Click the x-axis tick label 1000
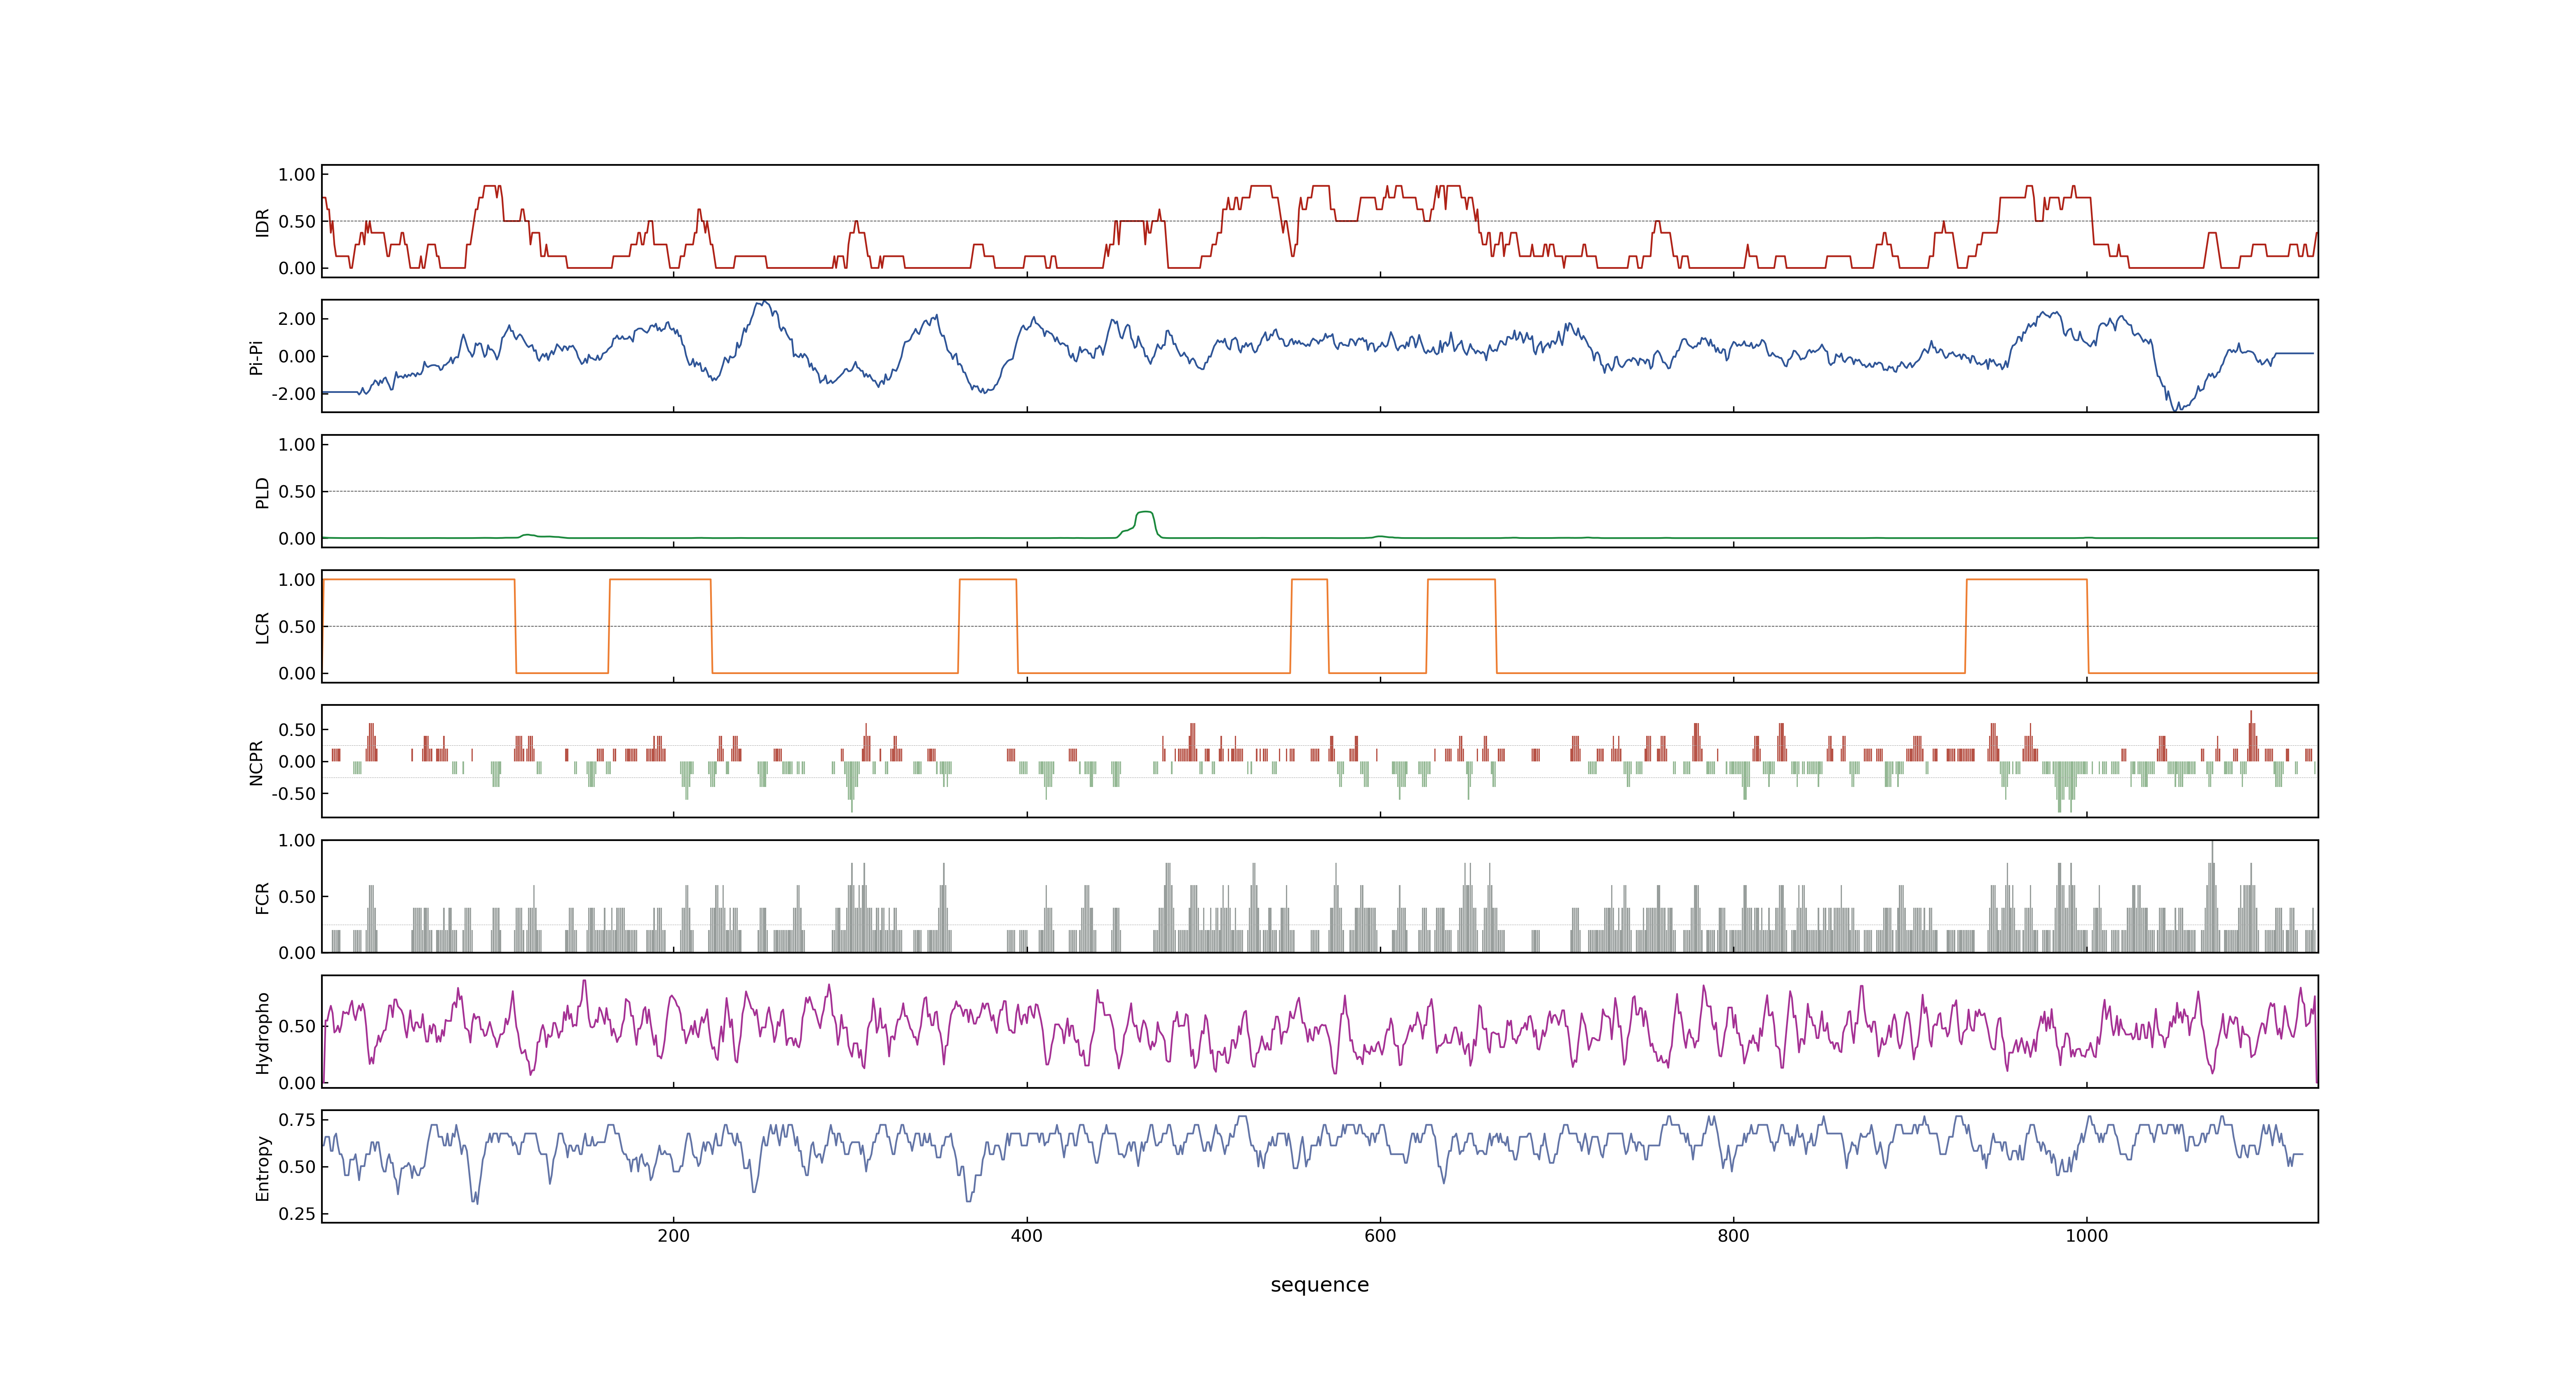The width and height of the screenshot is (2576, 1374). 2087,1236
